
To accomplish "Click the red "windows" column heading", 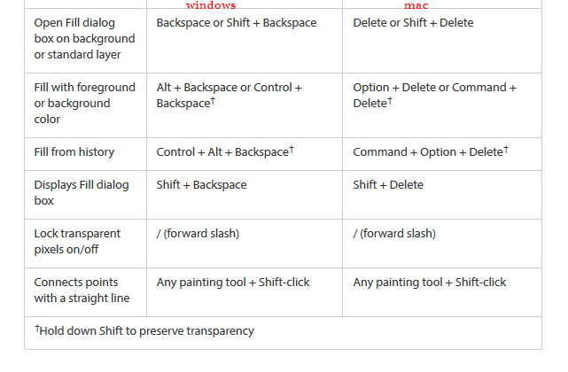I will pos(211,5).
